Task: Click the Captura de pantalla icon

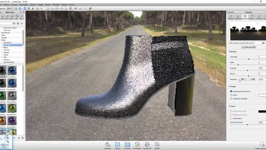Action: (x=262, y=144)
